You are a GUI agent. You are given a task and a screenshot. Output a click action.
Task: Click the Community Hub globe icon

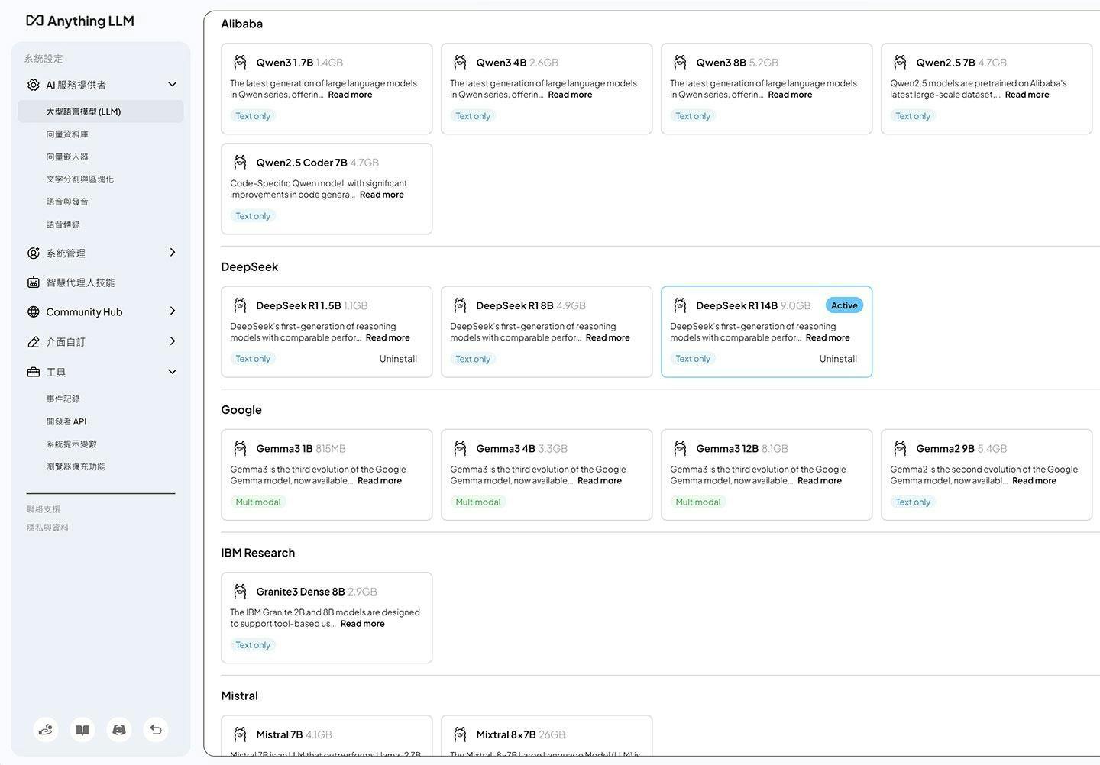tap(33, 311)
